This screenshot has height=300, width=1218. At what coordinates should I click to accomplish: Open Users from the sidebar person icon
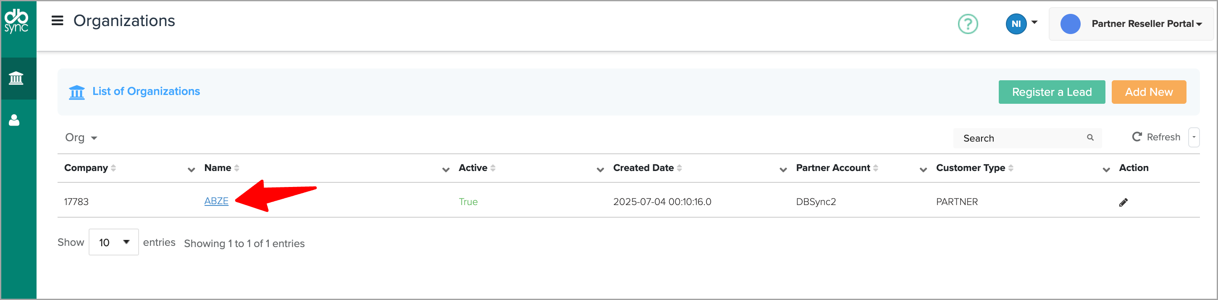click(15, 120)
